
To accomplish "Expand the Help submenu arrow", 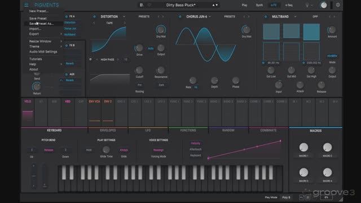I will 61,64.
